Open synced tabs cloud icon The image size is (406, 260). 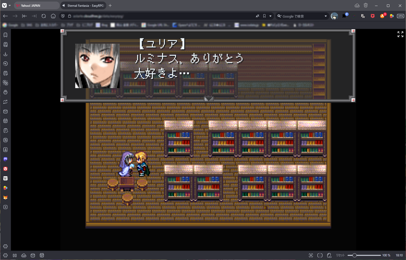pyautogui.click(x=357, y=5)
